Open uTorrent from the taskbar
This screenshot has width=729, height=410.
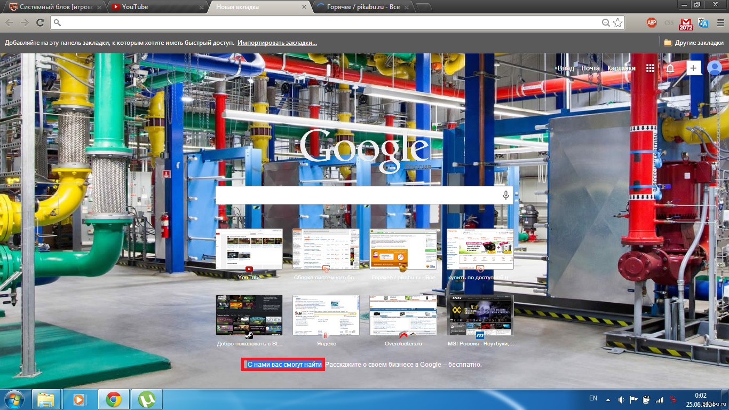(x=147, y=399)
